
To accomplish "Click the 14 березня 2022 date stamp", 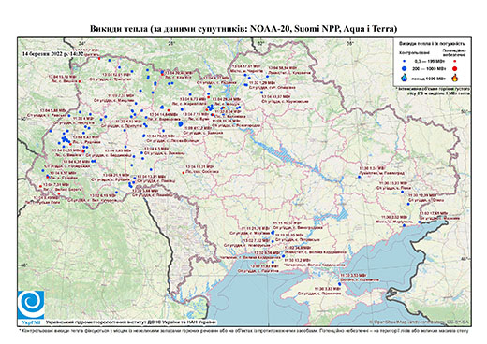I will [x=52, y=53].
